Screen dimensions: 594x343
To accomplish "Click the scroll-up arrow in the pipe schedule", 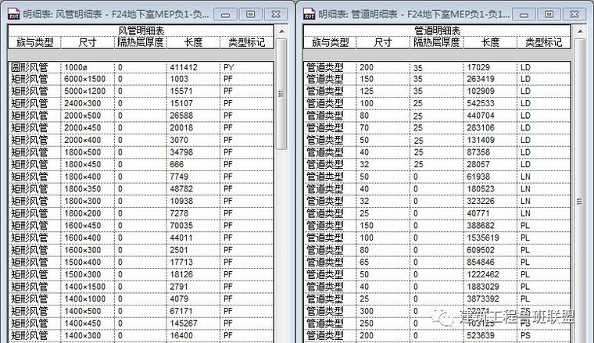I will 580,31.
